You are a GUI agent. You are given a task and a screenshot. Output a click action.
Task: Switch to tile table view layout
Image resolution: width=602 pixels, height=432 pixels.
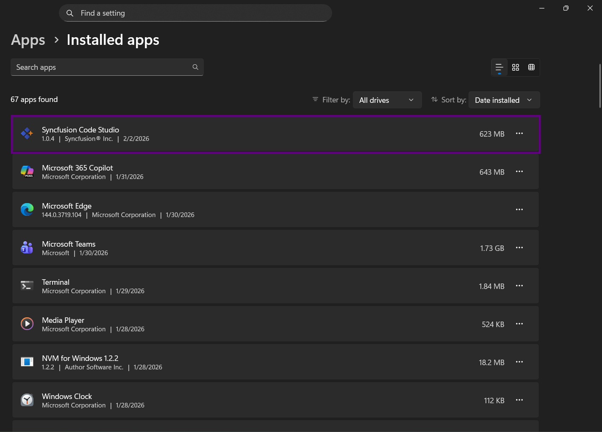click(532, 67)
